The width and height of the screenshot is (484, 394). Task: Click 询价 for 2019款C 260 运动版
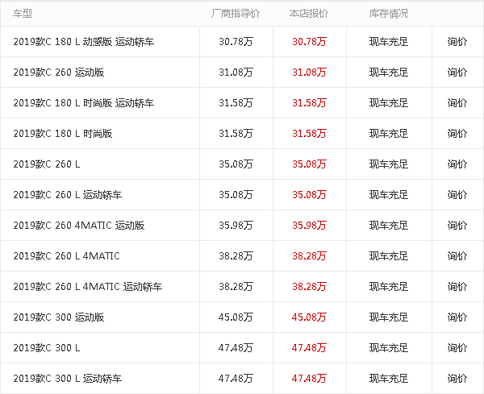457,73
